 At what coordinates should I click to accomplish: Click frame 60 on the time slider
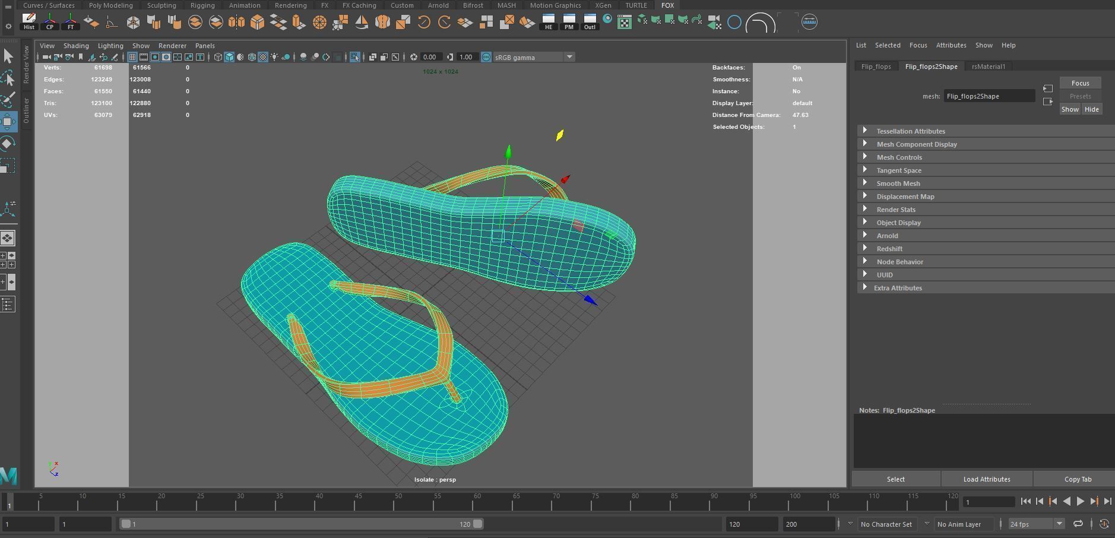click(x=475, y=505)
